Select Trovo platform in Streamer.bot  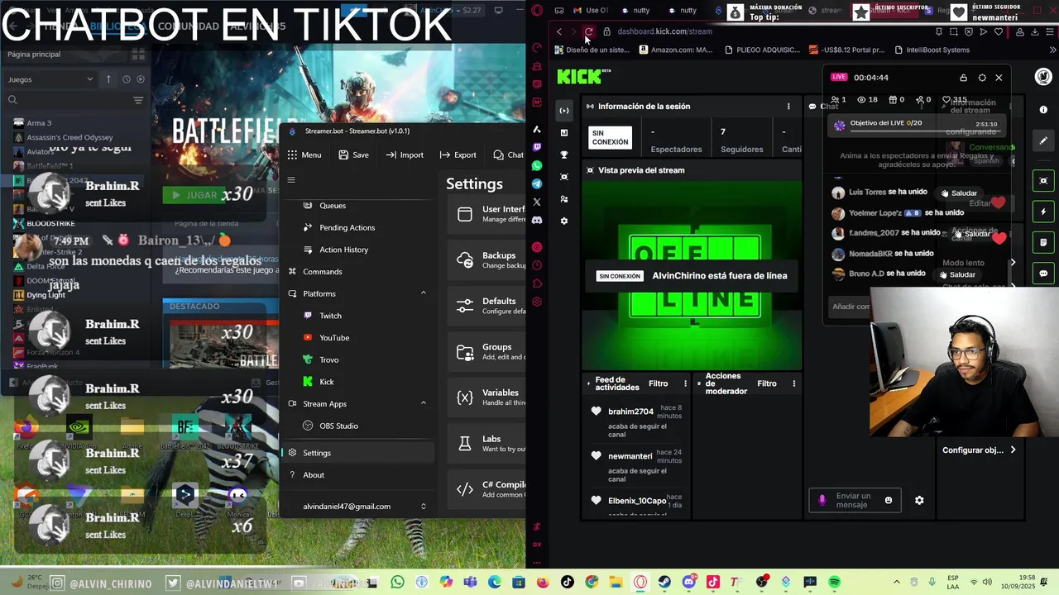click(328, 359)
